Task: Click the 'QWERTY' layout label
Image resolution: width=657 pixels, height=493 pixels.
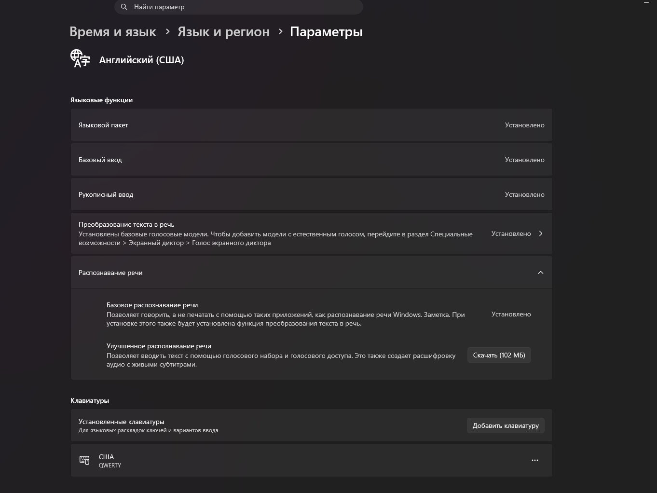Action: (110, 466)
